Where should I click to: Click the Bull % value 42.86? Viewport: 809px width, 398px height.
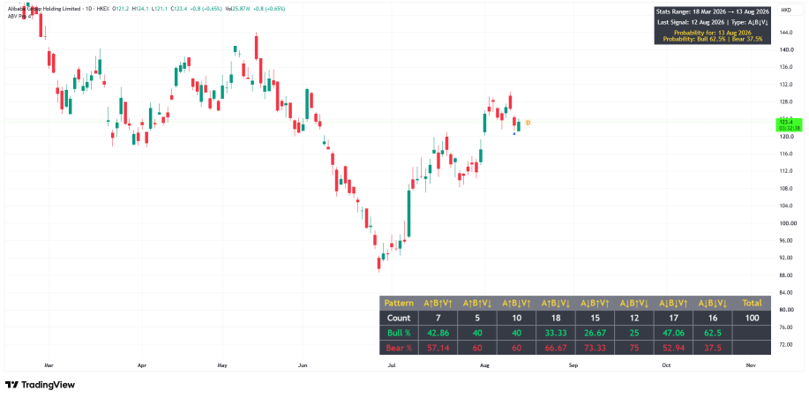[438, 333]
